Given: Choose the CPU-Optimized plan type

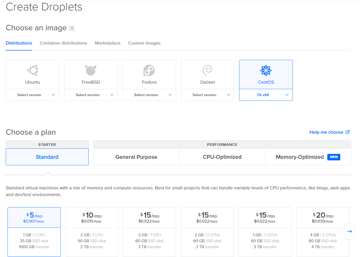Looking at the screenshot, I should [x=222, y=157].
